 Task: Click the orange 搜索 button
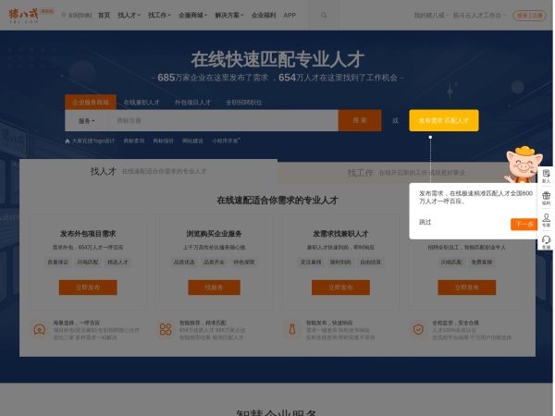(359, 120)
